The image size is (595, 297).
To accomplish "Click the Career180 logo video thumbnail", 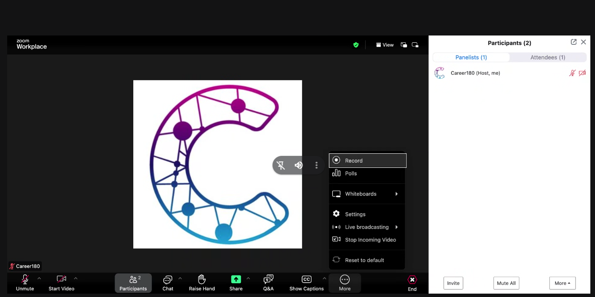I will (x=218, y=164).
